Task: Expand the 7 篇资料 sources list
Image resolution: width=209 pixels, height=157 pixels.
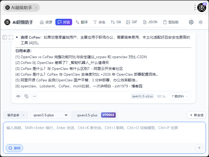Action: click(179, 96)
